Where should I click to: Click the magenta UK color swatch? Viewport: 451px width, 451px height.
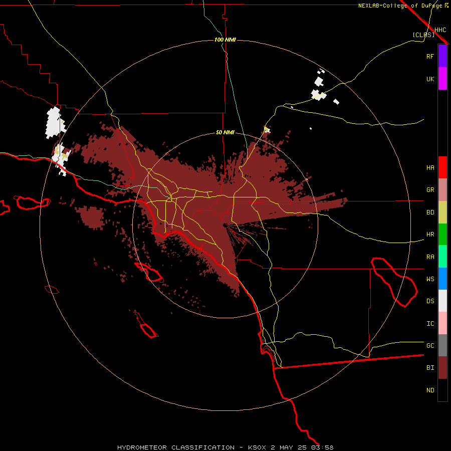coord(442,79)
